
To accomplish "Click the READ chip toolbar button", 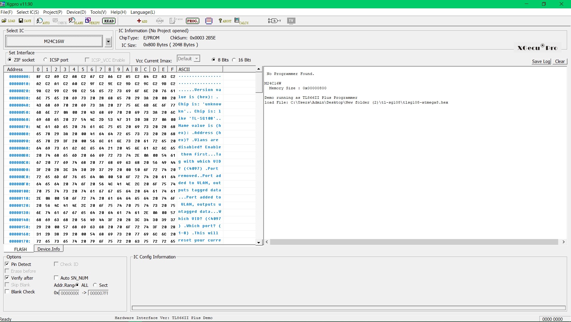I will tap(109, 21).
